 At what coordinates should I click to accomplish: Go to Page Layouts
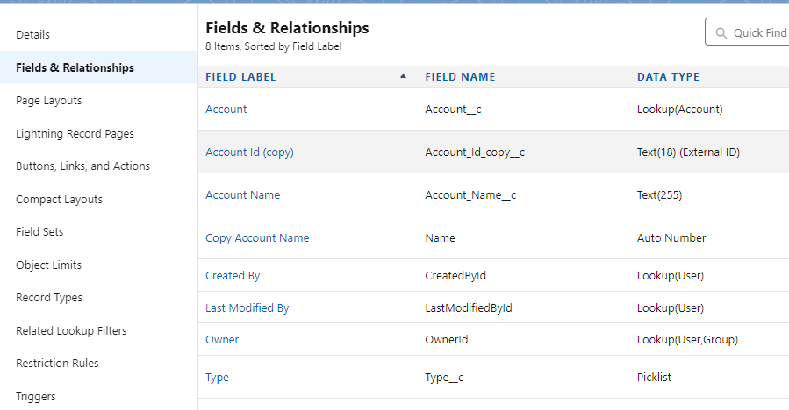point(49,101)
